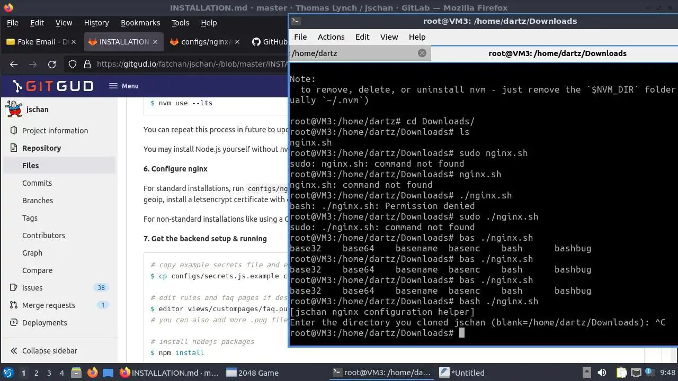Click the jschan project avatar in the sidebar
Screen dimensions: 678x381
point(14,110)
